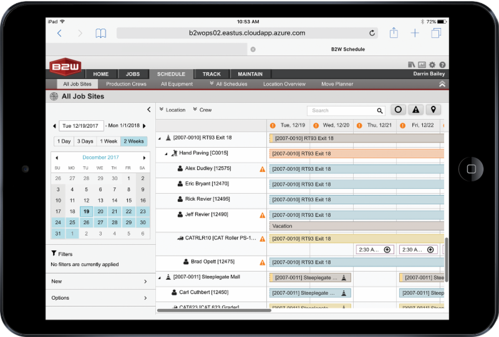Switch to Production Crews sub-tab
The height and width of the screenshot is (337, 499).
pos(126,84)
